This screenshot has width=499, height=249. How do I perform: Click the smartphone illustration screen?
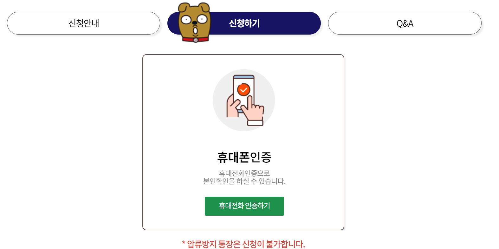pyautogui.click(x=243, y=92)
